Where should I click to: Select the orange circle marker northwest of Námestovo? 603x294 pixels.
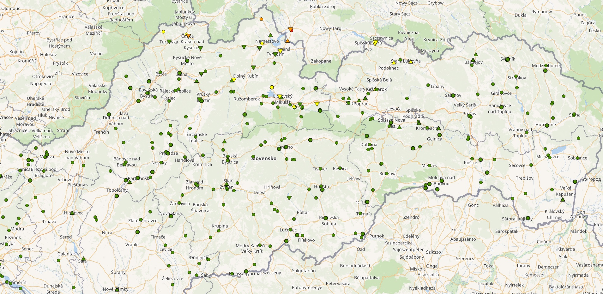(x=261, y=19)
